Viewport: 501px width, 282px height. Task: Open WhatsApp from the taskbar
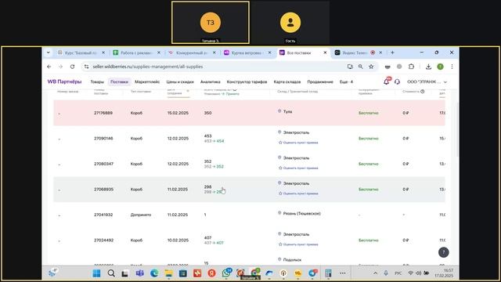[x=226, y=273]
